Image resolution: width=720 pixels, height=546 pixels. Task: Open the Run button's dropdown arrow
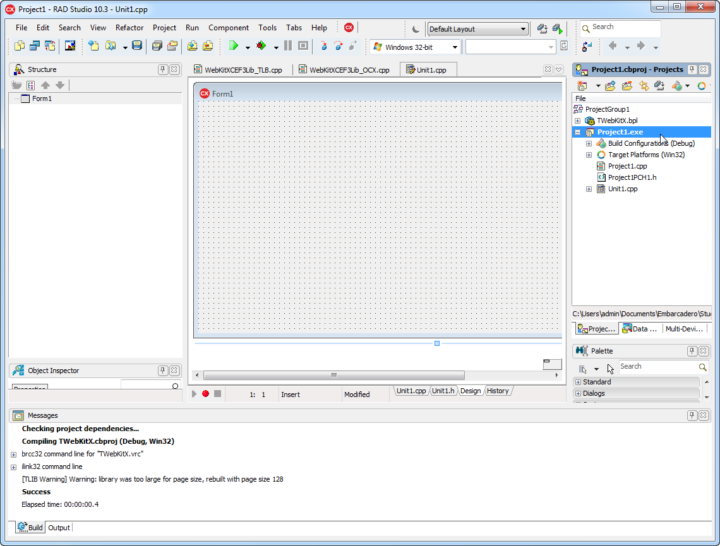248,47
